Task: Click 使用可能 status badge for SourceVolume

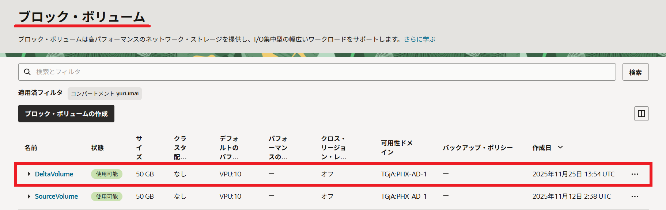Action: [107, 196]
